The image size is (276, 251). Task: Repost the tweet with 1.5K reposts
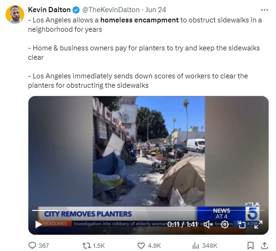(94, 245)
